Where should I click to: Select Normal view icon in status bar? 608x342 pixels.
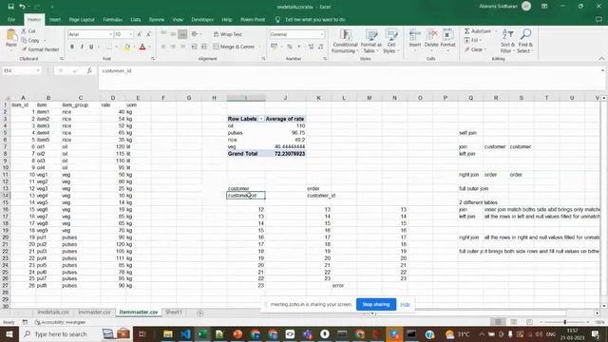tap(498, 322)
